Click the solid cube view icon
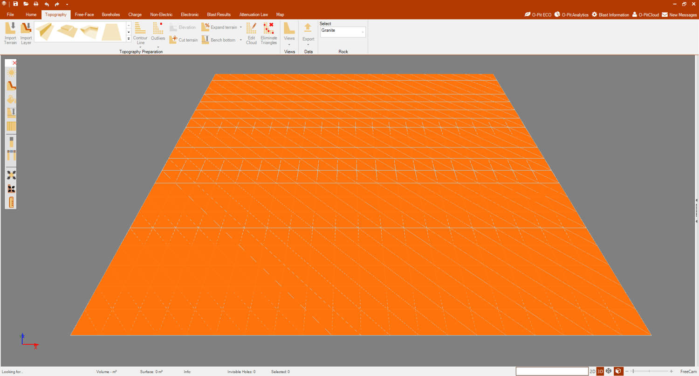699x376 pixels. 618,371
